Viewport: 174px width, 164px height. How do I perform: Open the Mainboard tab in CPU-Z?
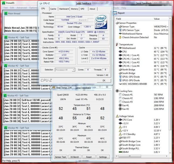point(64,9)
